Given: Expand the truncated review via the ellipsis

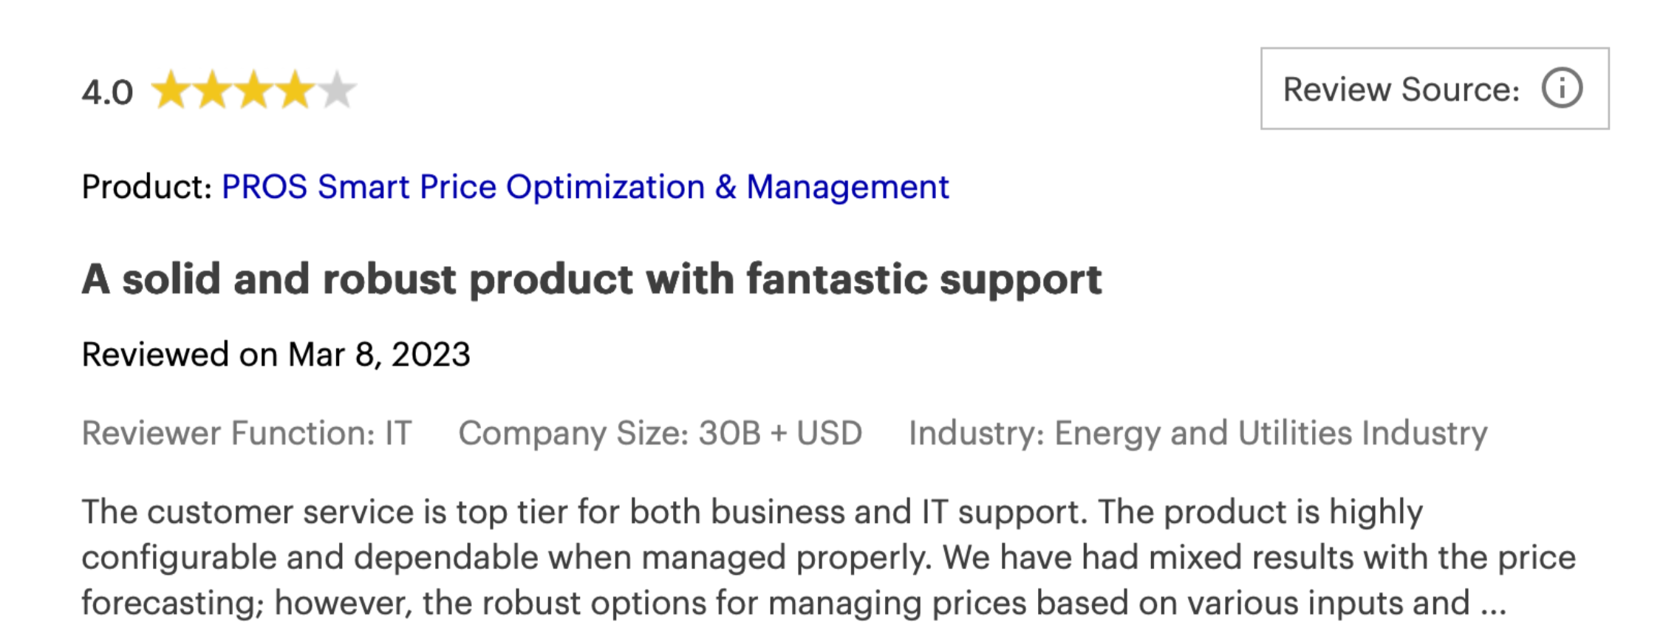Looking at the screenshot, I should click(1493, 604).
